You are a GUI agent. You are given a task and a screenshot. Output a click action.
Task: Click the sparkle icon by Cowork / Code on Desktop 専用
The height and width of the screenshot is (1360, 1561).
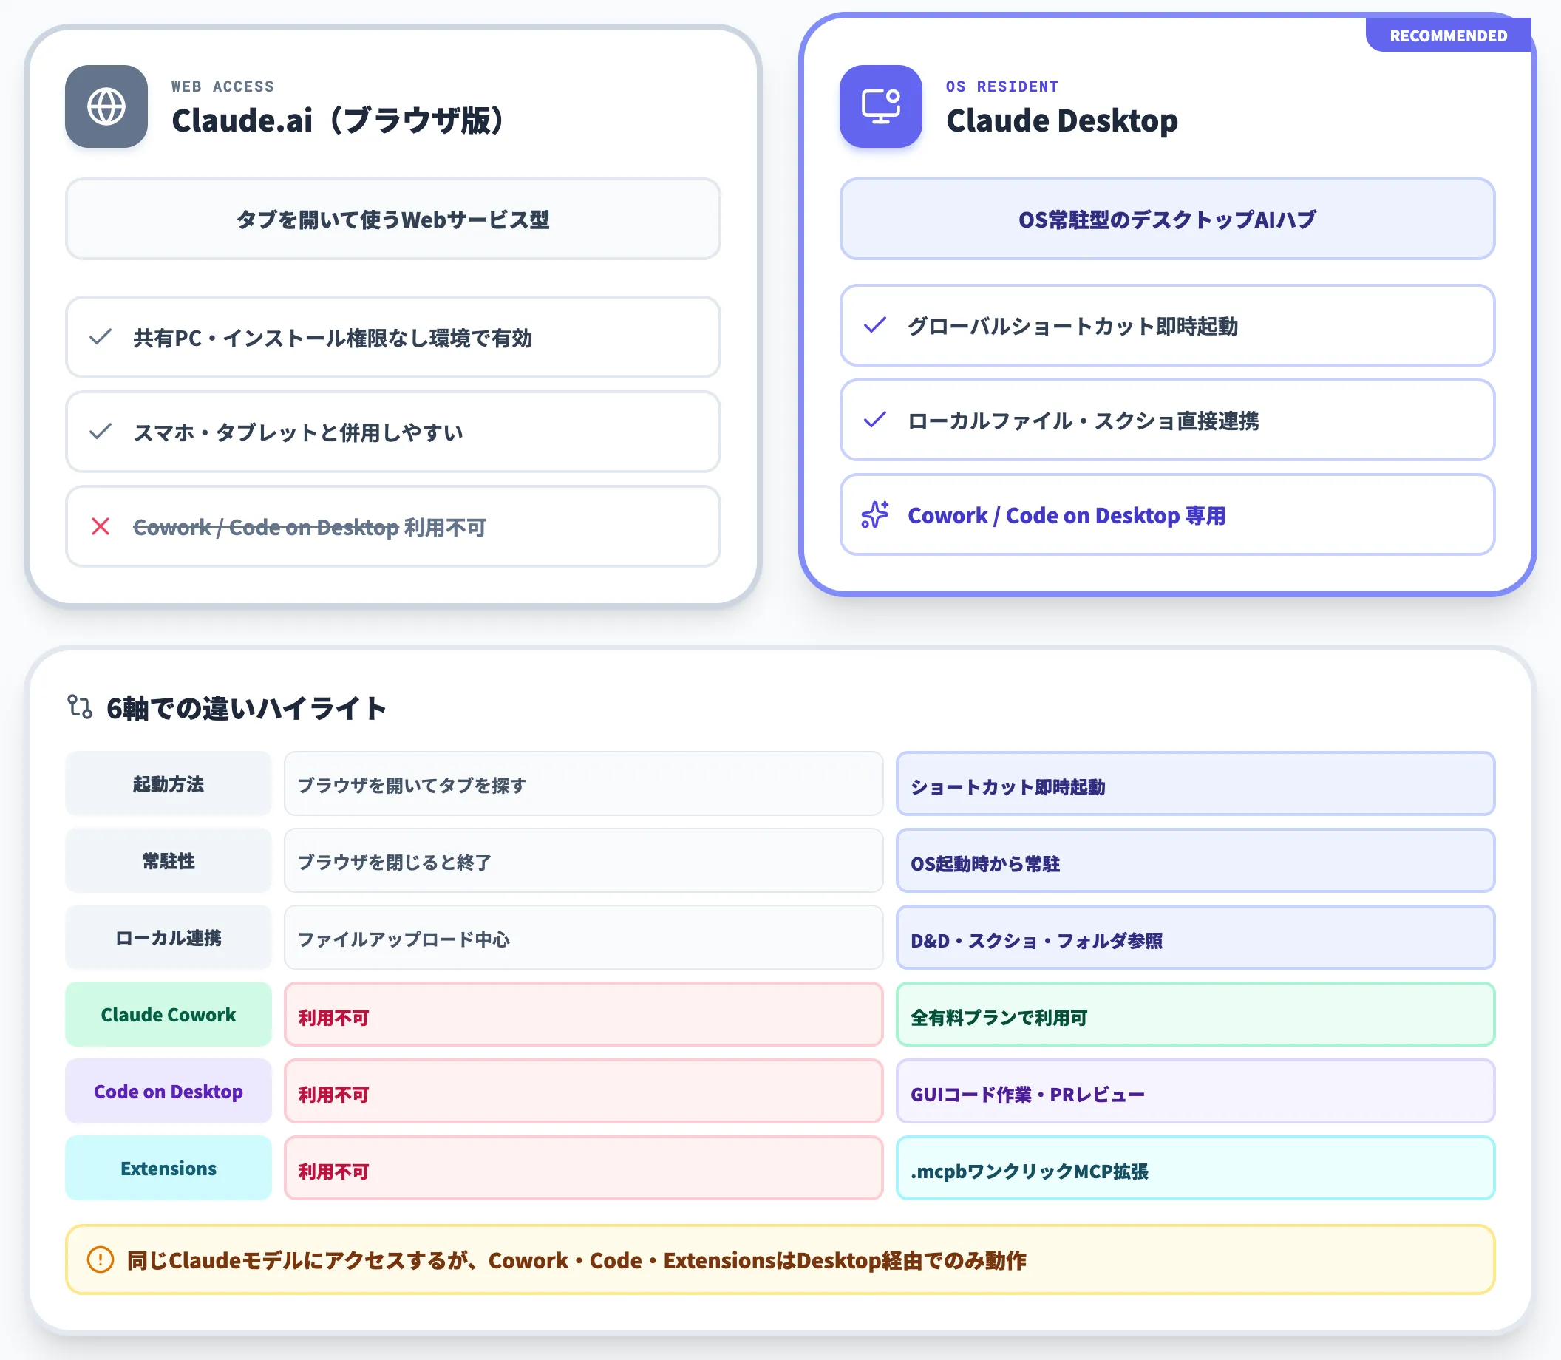875,514
